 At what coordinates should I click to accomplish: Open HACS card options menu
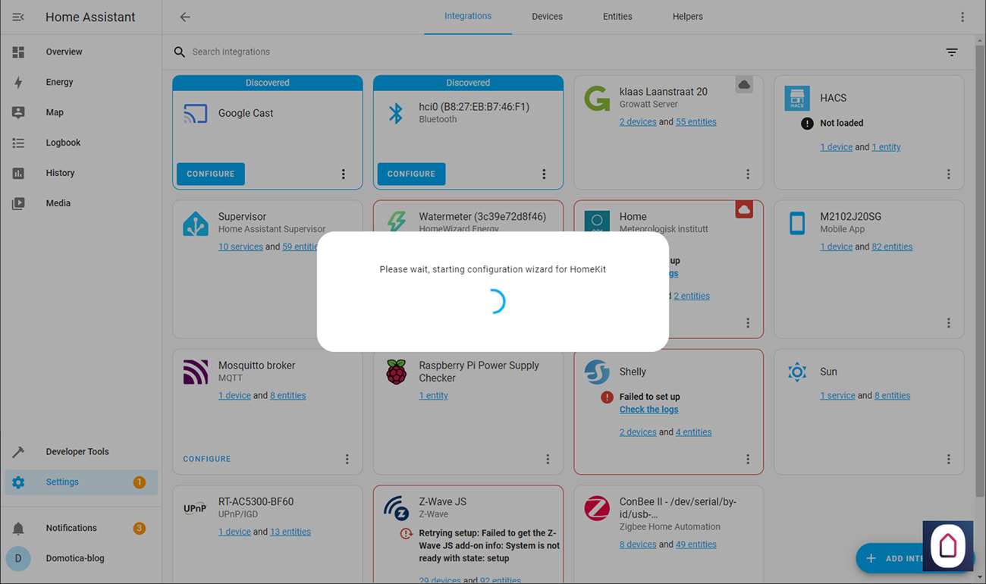[x=949, y=174]
